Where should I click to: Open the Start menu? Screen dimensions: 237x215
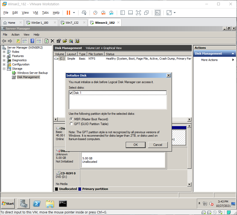coord(8,204)
